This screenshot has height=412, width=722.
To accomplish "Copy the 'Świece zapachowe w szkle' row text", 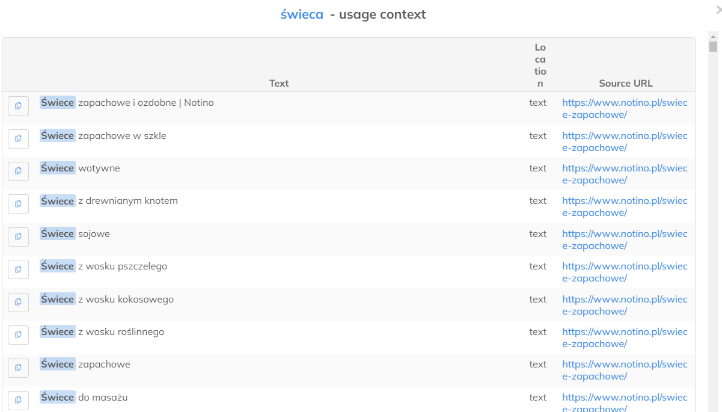I will (18, 138).
